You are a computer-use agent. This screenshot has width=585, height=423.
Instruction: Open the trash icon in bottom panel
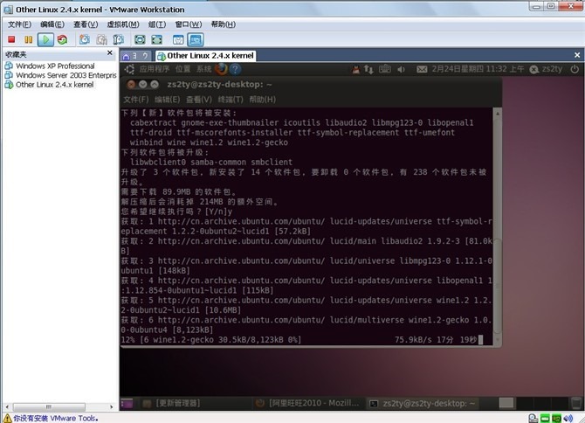tap(576, 403)
